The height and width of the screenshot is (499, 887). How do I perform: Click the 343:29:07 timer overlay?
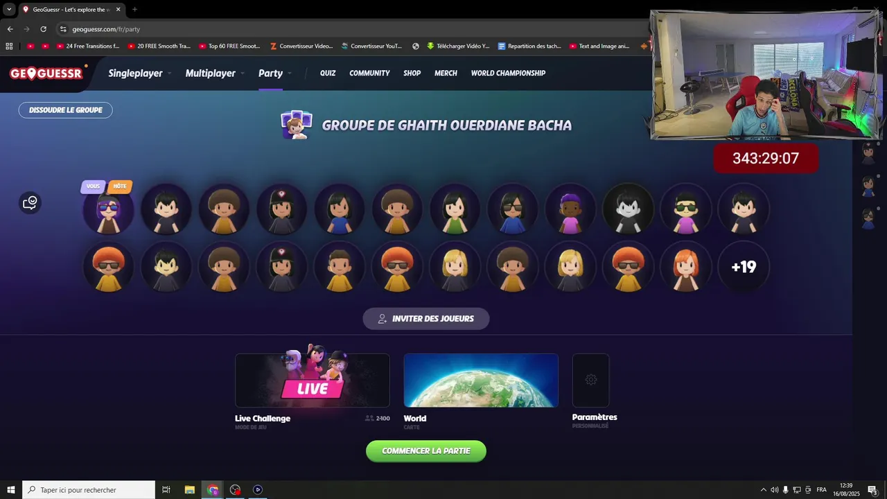click(766, 158)
